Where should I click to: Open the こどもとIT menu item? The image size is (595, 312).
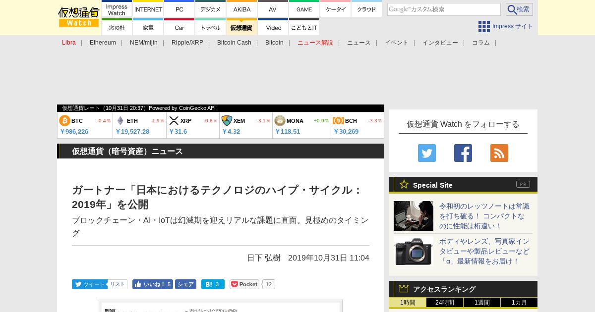coord(304,27)
